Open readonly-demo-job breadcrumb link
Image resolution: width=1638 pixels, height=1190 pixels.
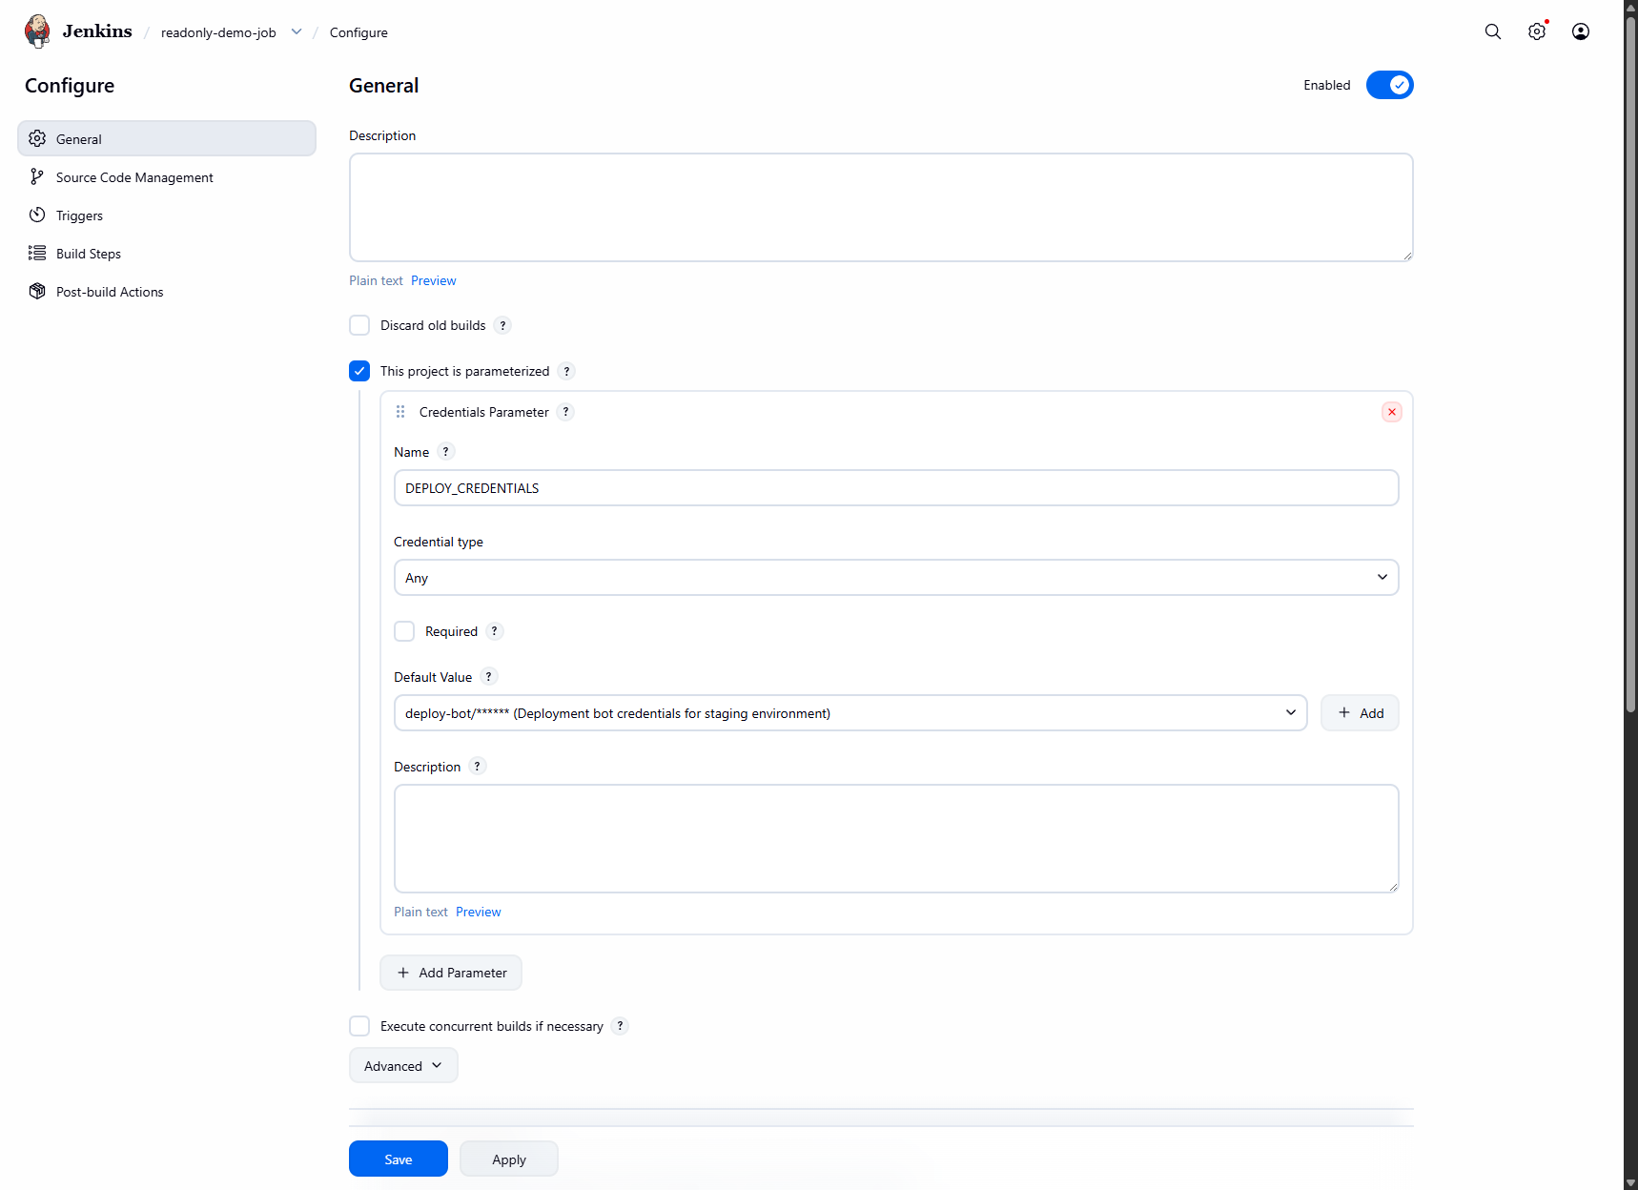tap(218, 32)
